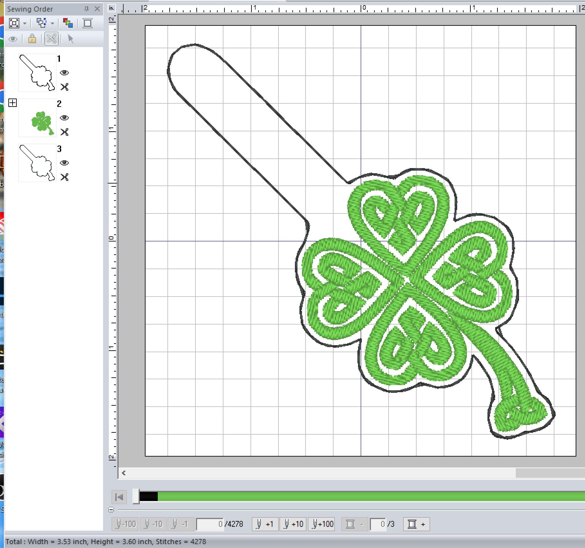Click the zoom-to-fit frame icon
Image resolution: width=585 pixels, height=548 pixels.
coord(14,23)
